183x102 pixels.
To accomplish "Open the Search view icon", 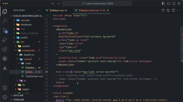I will click(5, 21).
